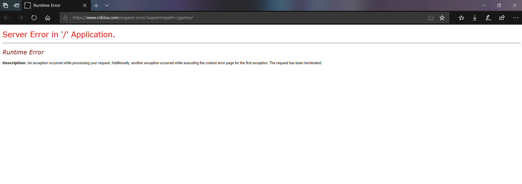
Task: Click the roblox favicon on tab
Action: pyautogui.click(x=27, y=5)
